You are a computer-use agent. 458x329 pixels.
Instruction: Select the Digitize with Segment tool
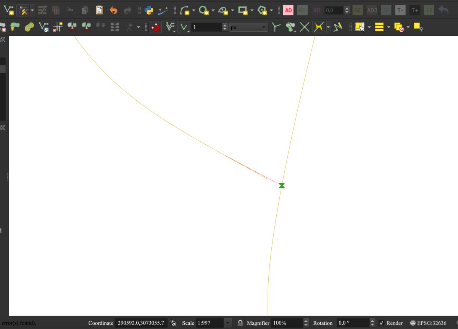[8, 10]
